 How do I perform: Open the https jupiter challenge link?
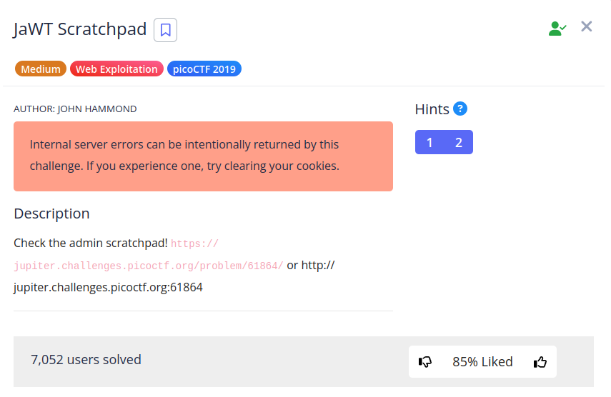149,266
